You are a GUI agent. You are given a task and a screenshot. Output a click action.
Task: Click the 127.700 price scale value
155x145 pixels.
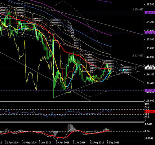pyautogui.click(x=150, y=4)
